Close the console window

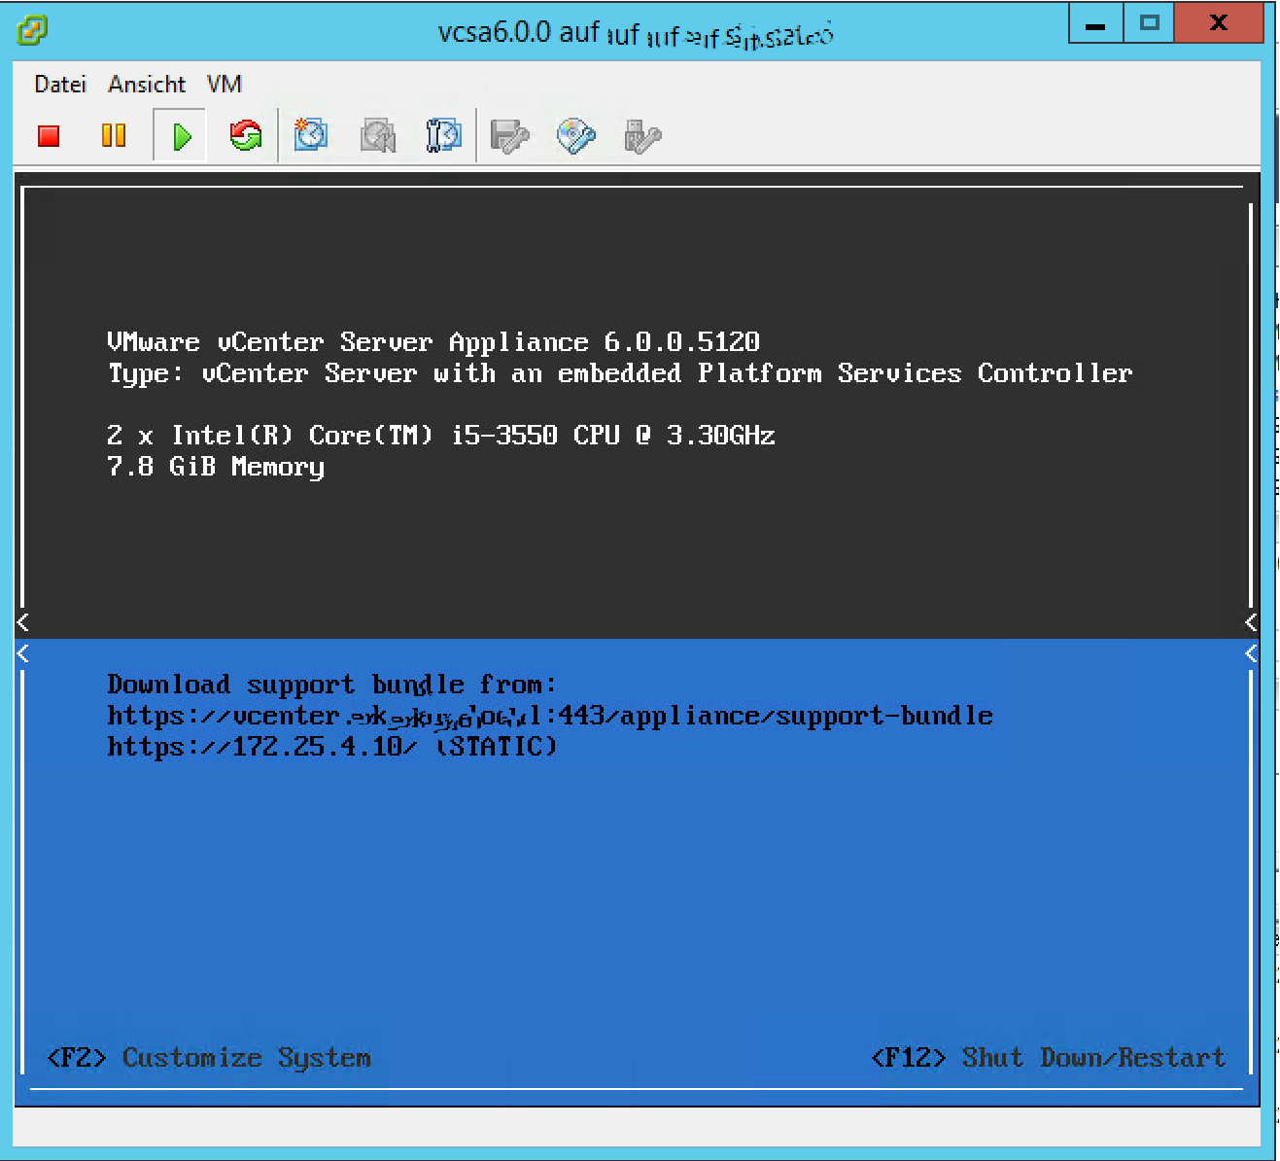(1219, 23)
